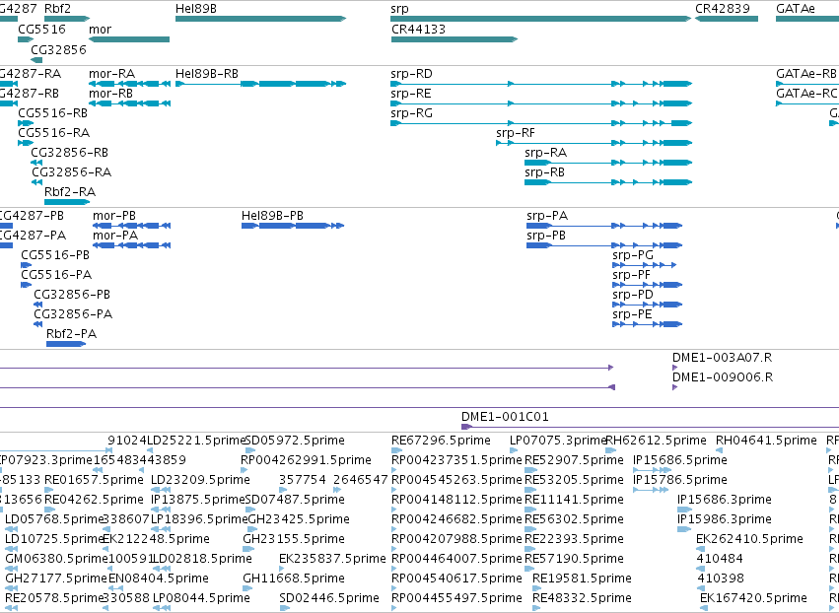Select protein Rbf2-PA
The width and height of the screenshot is (839, 613).
[x=66, y=343]
